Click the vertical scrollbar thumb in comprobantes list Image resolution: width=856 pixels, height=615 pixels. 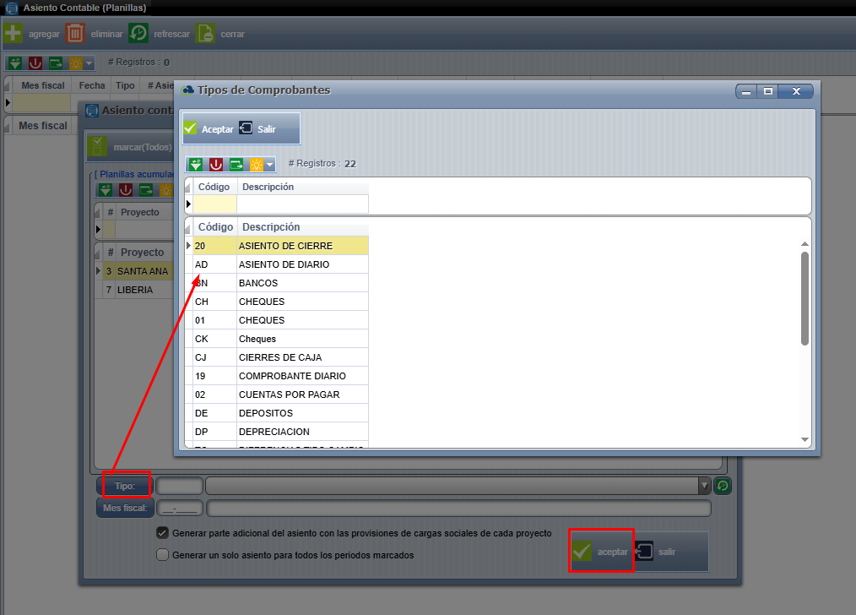805,298
